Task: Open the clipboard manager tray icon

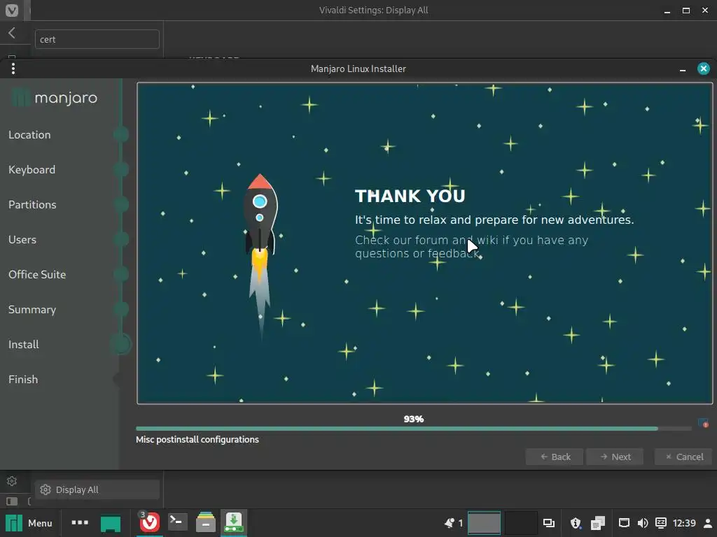Action: click(x=598, y=523)
